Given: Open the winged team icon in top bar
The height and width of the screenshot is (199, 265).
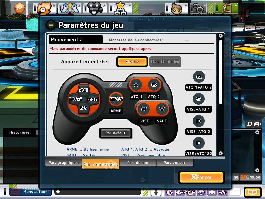Looking at the screenshot, I should click(x=70, y=8).
